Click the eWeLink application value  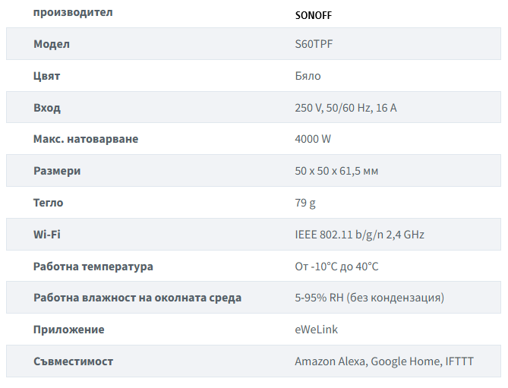pos(317,330)
